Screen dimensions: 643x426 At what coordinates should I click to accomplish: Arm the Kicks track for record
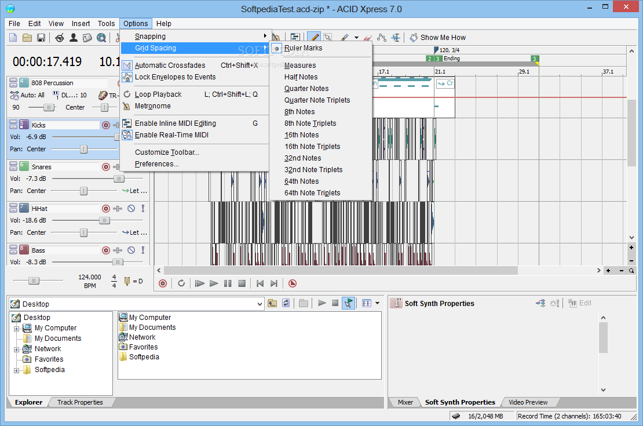point(106,125)
